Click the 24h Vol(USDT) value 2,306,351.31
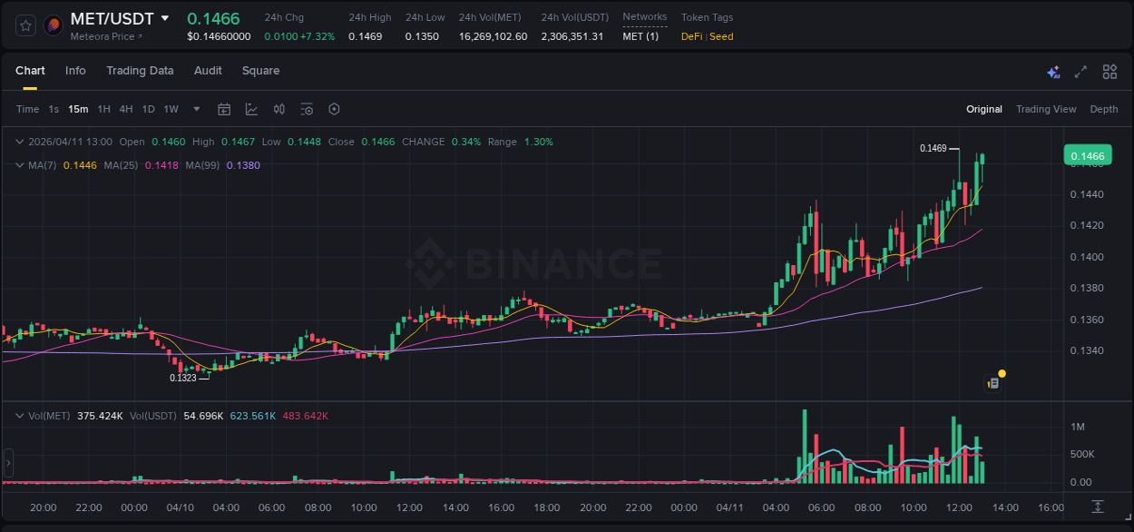 coord(572,36)
